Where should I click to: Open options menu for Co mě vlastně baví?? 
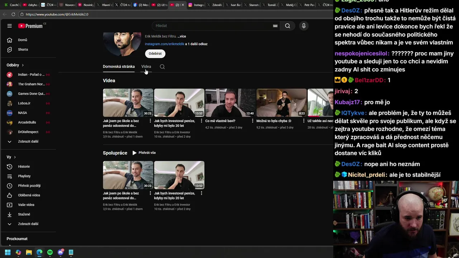point(252,121)
